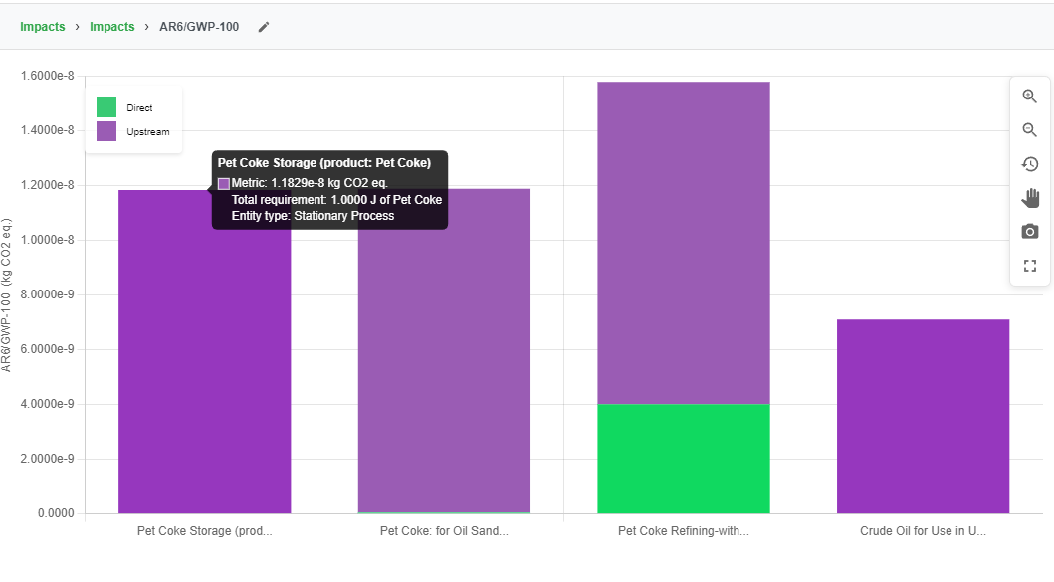Click the 'Pet Coke: for Oil Sand...' axis label

[444, 531]
